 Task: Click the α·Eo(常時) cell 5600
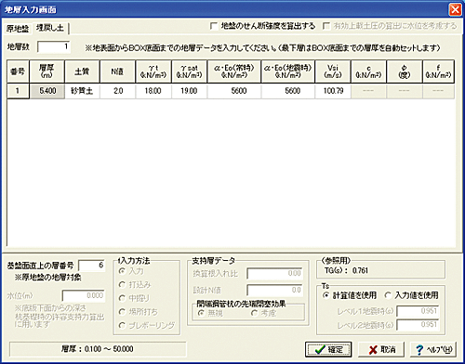[234, 91]
